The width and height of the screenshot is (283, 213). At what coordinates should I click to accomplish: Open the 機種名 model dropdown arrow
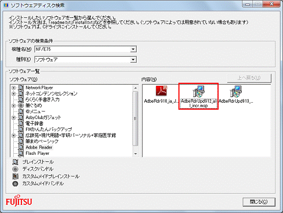pyautogui.click(x=133, y=49)
